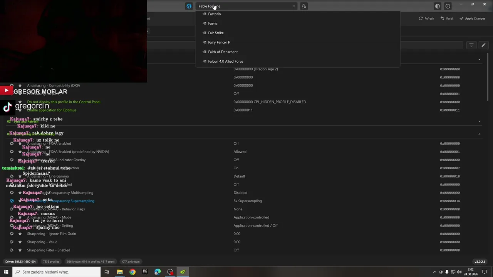Toggle favorite star for Antialiasing (MSAA) - Behavior Flags

point(20,209)
